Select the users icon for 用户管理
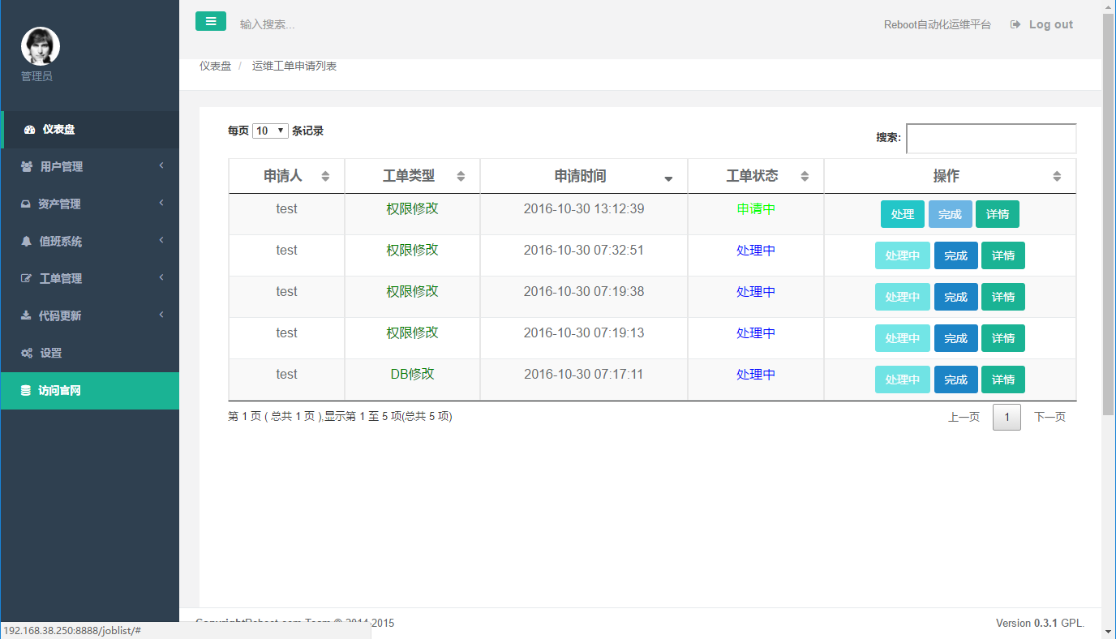 pos(25,166)
